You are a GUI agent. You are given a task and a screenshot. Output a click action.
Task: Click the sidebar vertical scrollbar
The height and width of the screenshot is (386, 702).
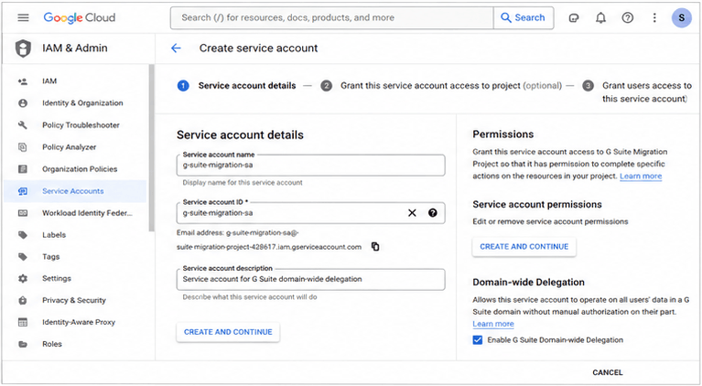(x=152, y=147)
